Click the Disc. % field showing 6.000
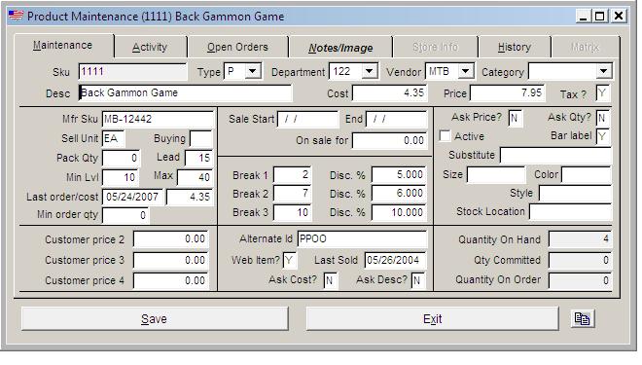Screen dimensions: 642x365 click(x=399, y=194)
